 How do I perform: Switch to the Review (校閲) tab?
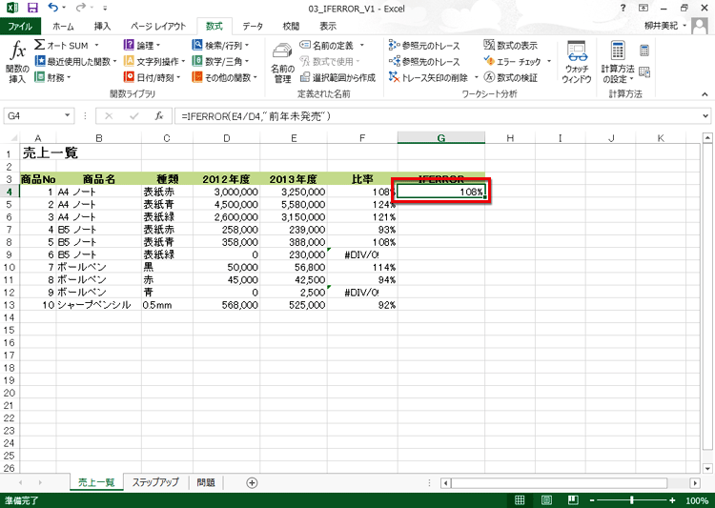tap(291, 26)
